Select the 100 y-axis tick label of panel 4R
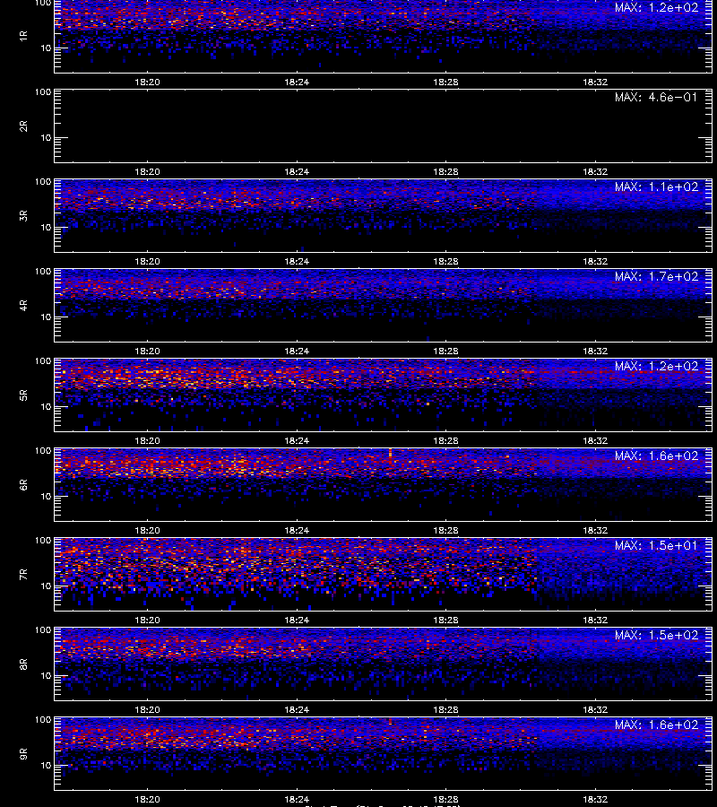The image size is (717, 807). coord(43,271)
